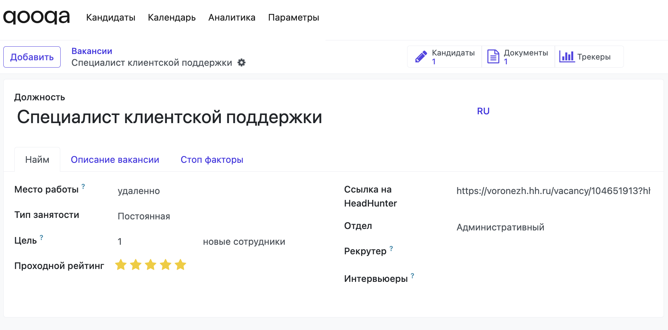Switch to the Описание вакансии tab

pos(115,160)
